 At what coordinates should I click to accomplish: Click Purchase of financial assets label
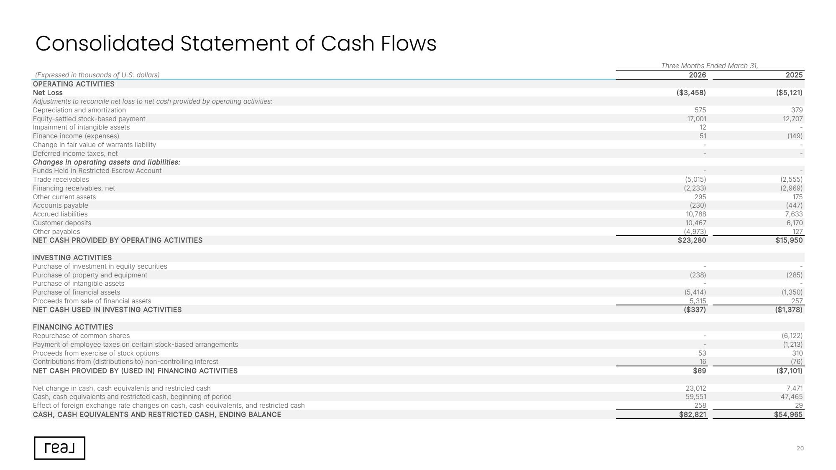77,292
